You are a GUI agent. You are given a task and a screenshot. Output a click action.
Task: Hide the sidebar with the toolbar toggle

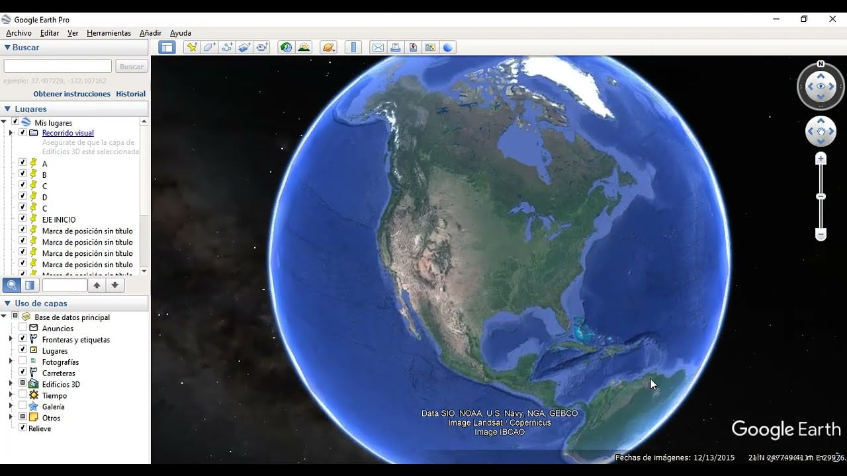[167, 47]
